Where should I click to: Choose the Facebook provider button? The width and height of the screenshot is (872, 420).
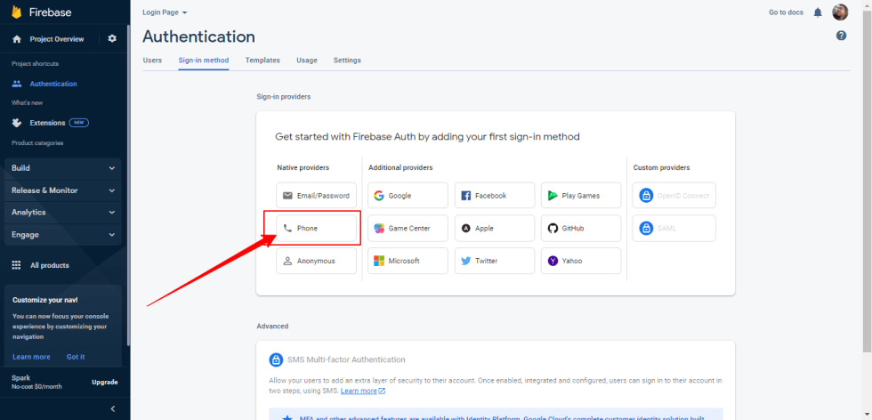495,196
